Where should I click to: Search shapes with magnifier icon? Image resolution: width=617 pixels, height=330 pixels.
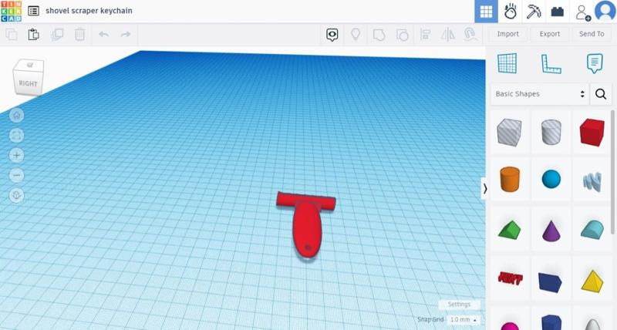[x=601, y=94]
